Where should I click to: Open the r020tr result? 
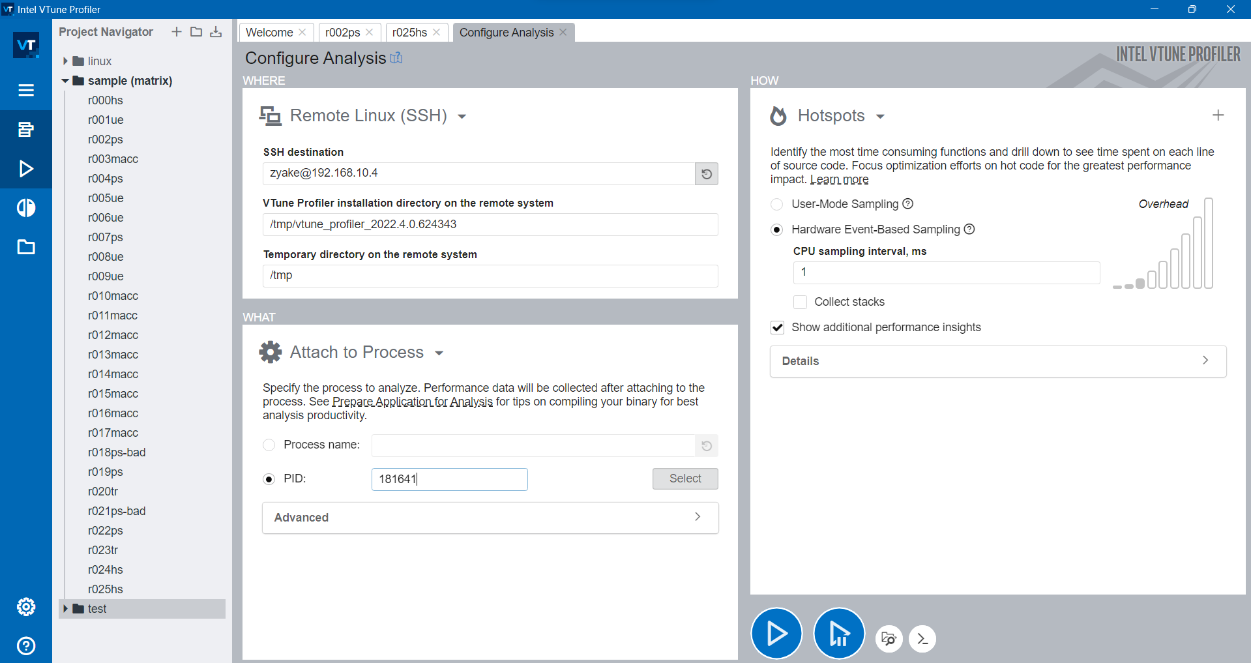coord(103,492)
